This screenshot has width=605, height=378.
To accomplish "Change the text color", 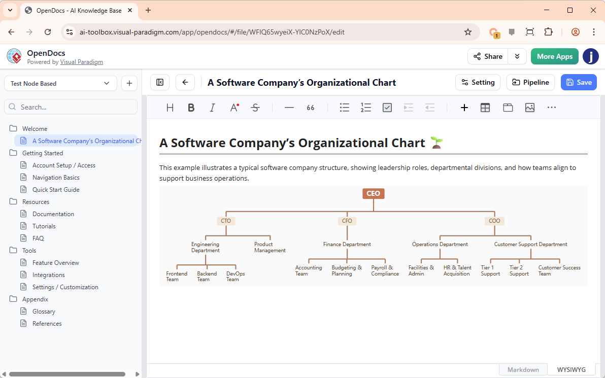I will tap(234, 108).
